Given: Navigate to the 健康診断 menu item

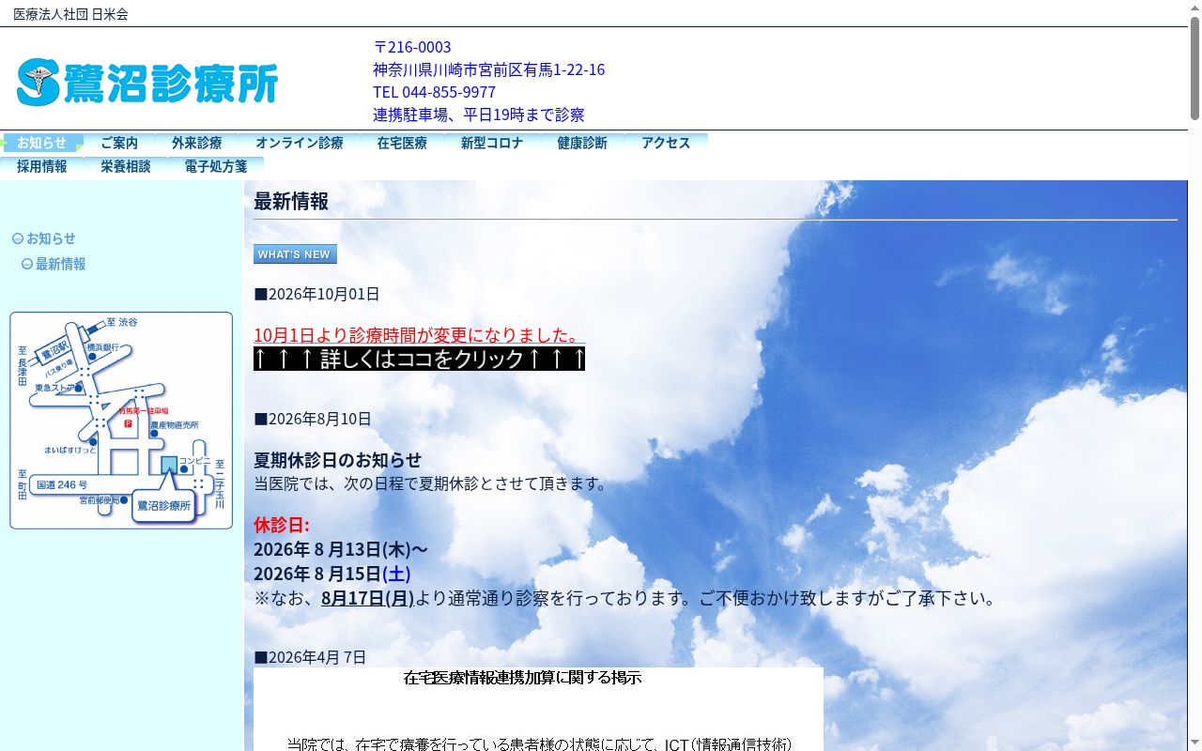Looking at the screenshot, I should (x=582, y=144).
